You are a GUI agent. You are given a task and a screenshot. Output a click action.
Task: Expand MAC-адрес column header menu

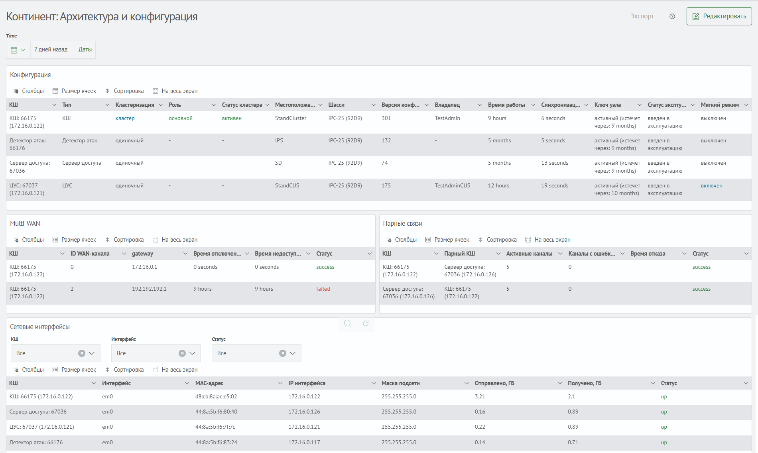(x=280, y=383)
